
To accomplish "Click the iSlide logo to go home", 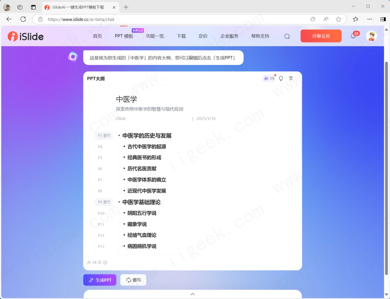I will click(25, 36).
